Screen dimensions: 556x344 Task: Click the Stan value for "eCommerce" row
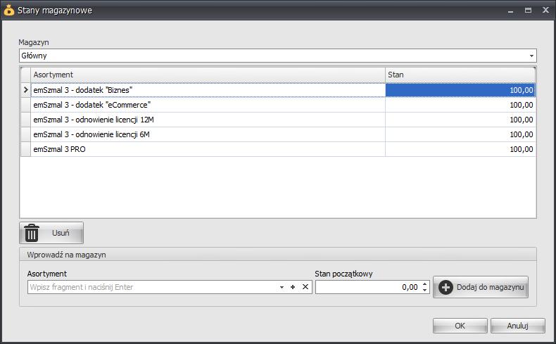click(x=460, y=105)
